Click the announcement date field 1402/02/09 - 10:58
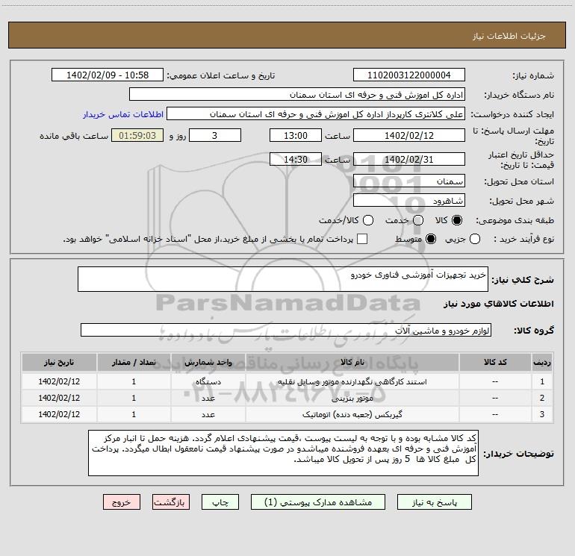Image resolution: width=575 pixels, height=556 pixels. 108,75
